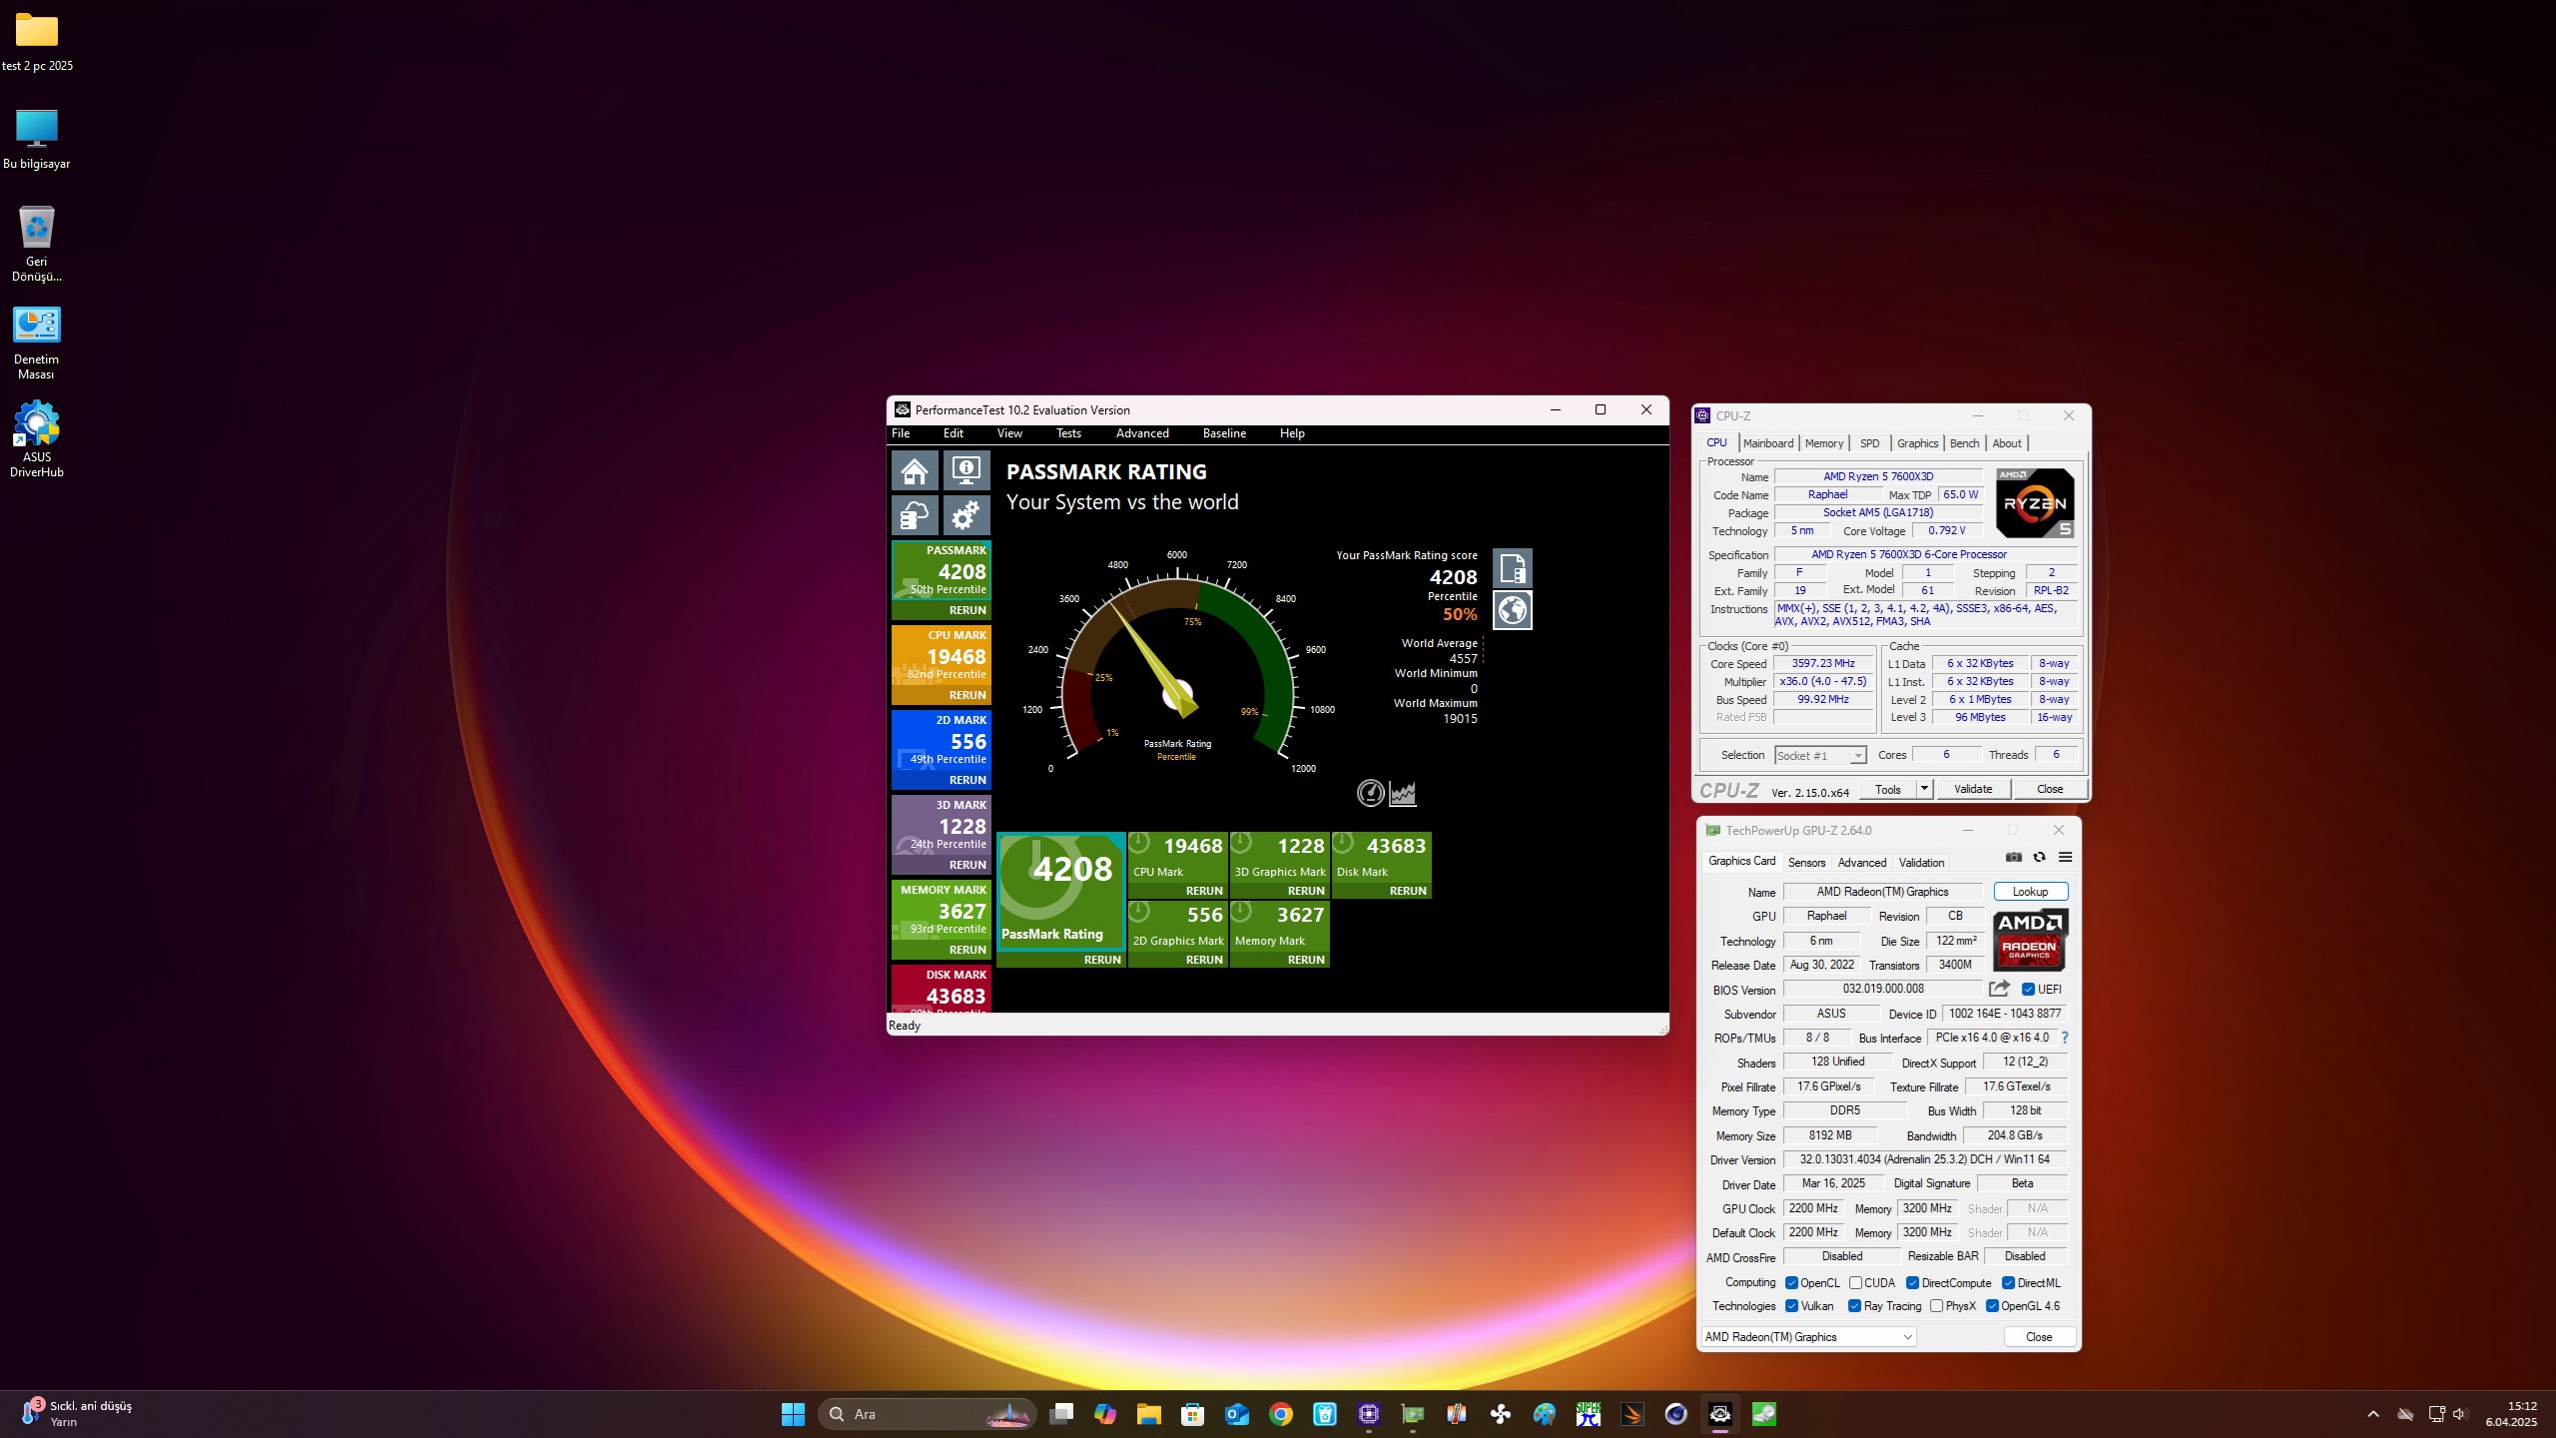Screen dimensions: 2556x1438
Task: Select the 'Bu bilgisayar' desktop icon
Action: click(x=37, y=140)
